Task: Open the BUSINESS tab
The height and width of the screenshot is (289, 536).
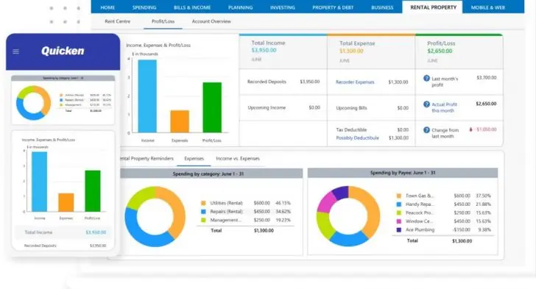Action: click(x=382, y=7)
